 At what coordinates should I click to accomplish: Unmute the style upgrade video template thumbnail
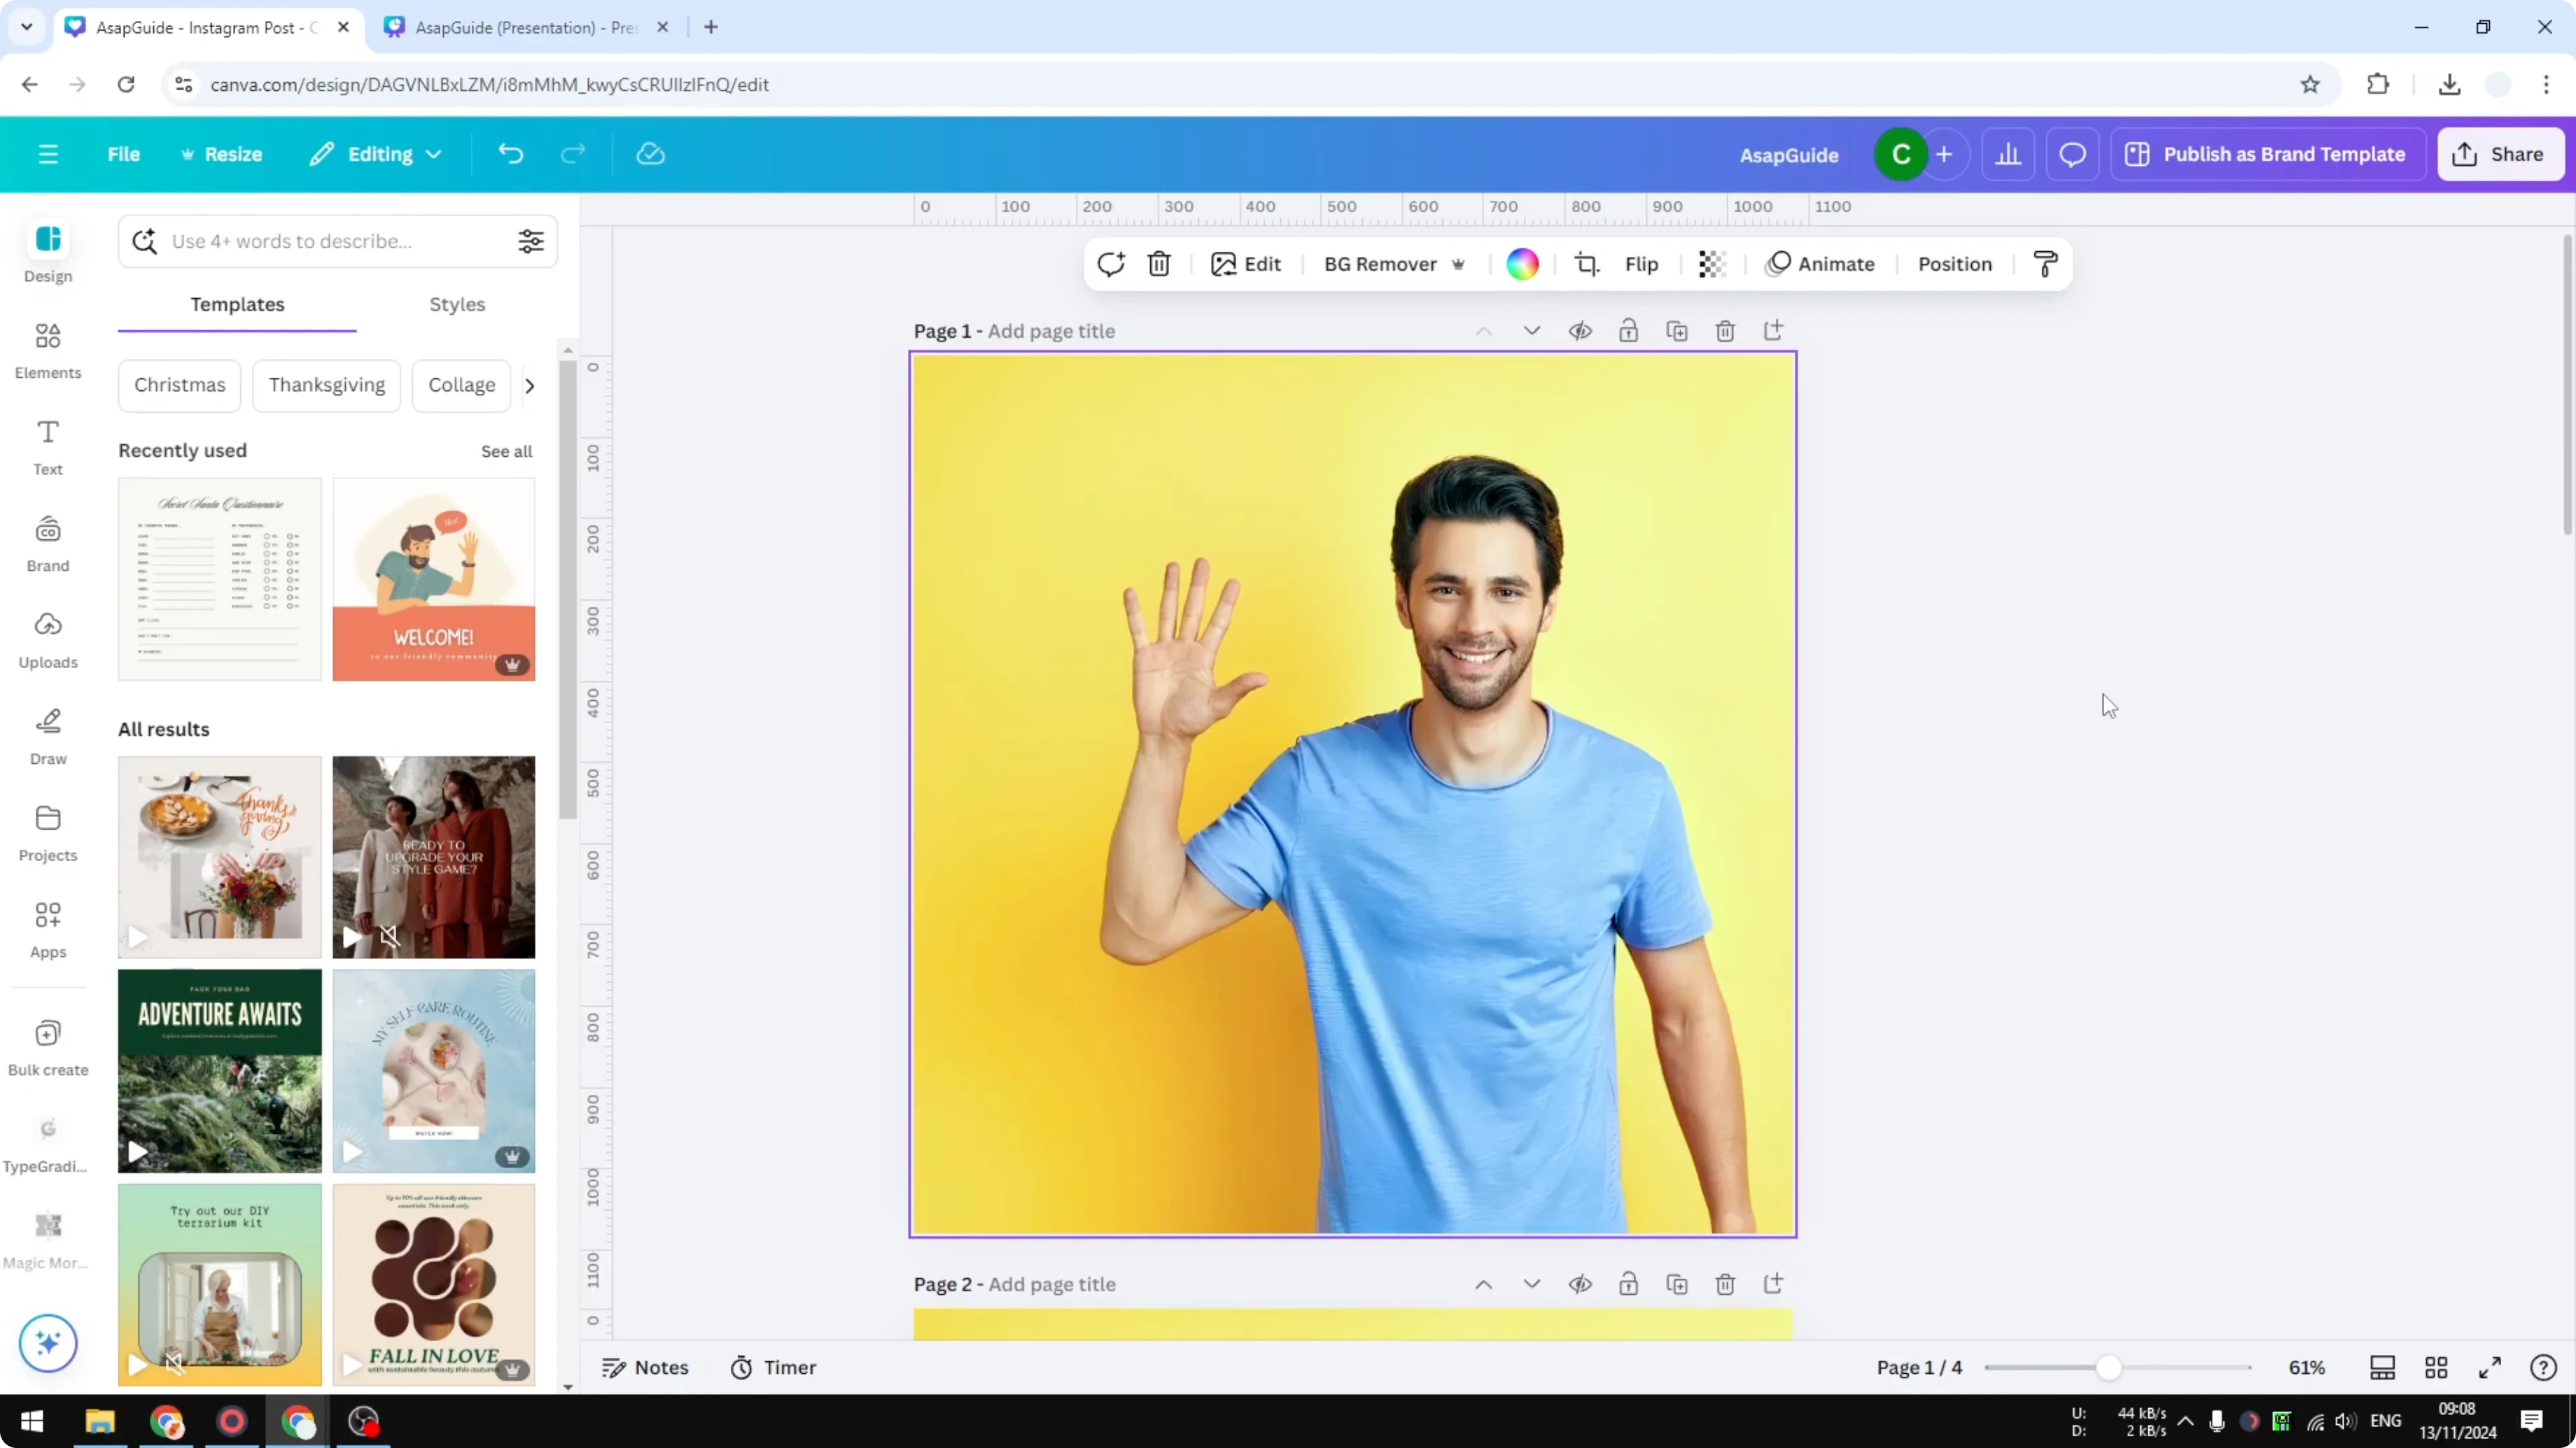coord(389,937)
